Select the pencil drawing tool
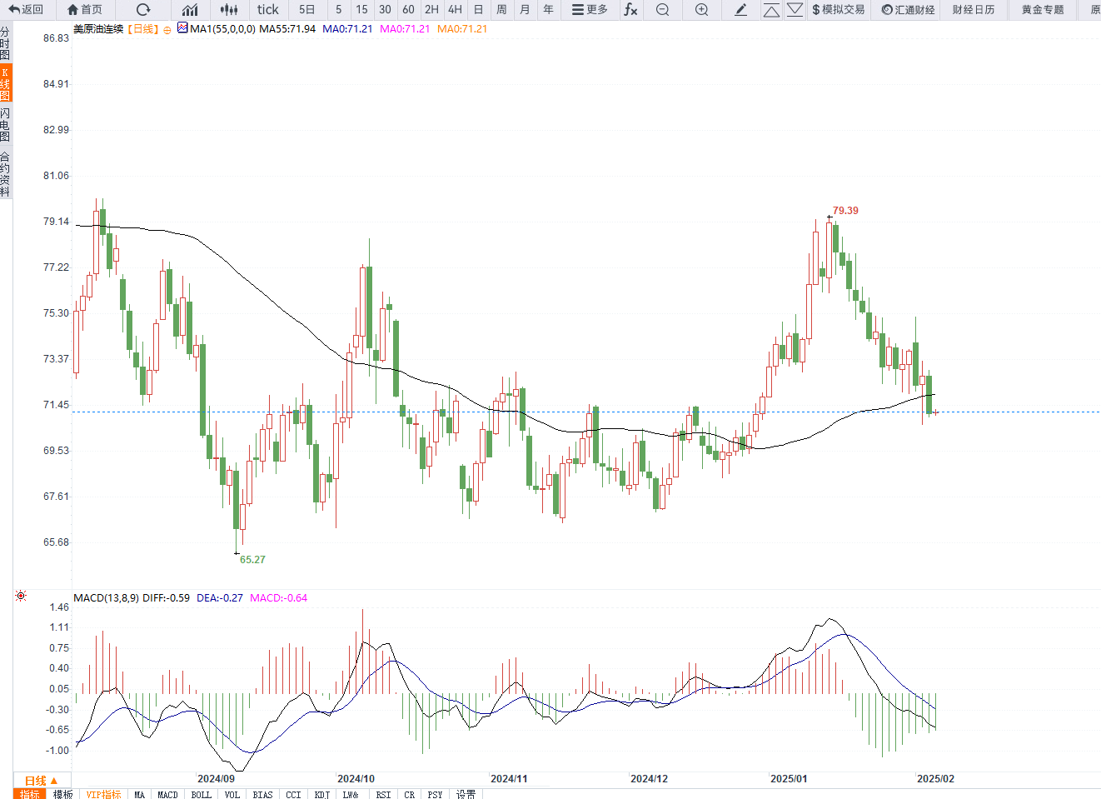 (741, 10)
